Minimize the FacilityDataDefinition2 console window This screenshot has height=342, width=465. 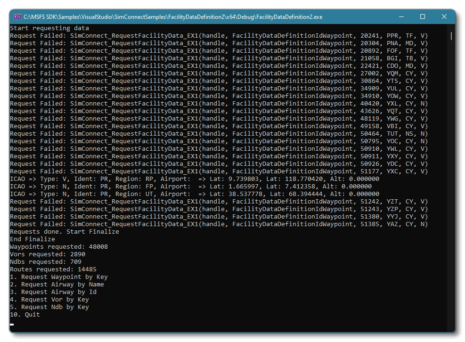401,16
